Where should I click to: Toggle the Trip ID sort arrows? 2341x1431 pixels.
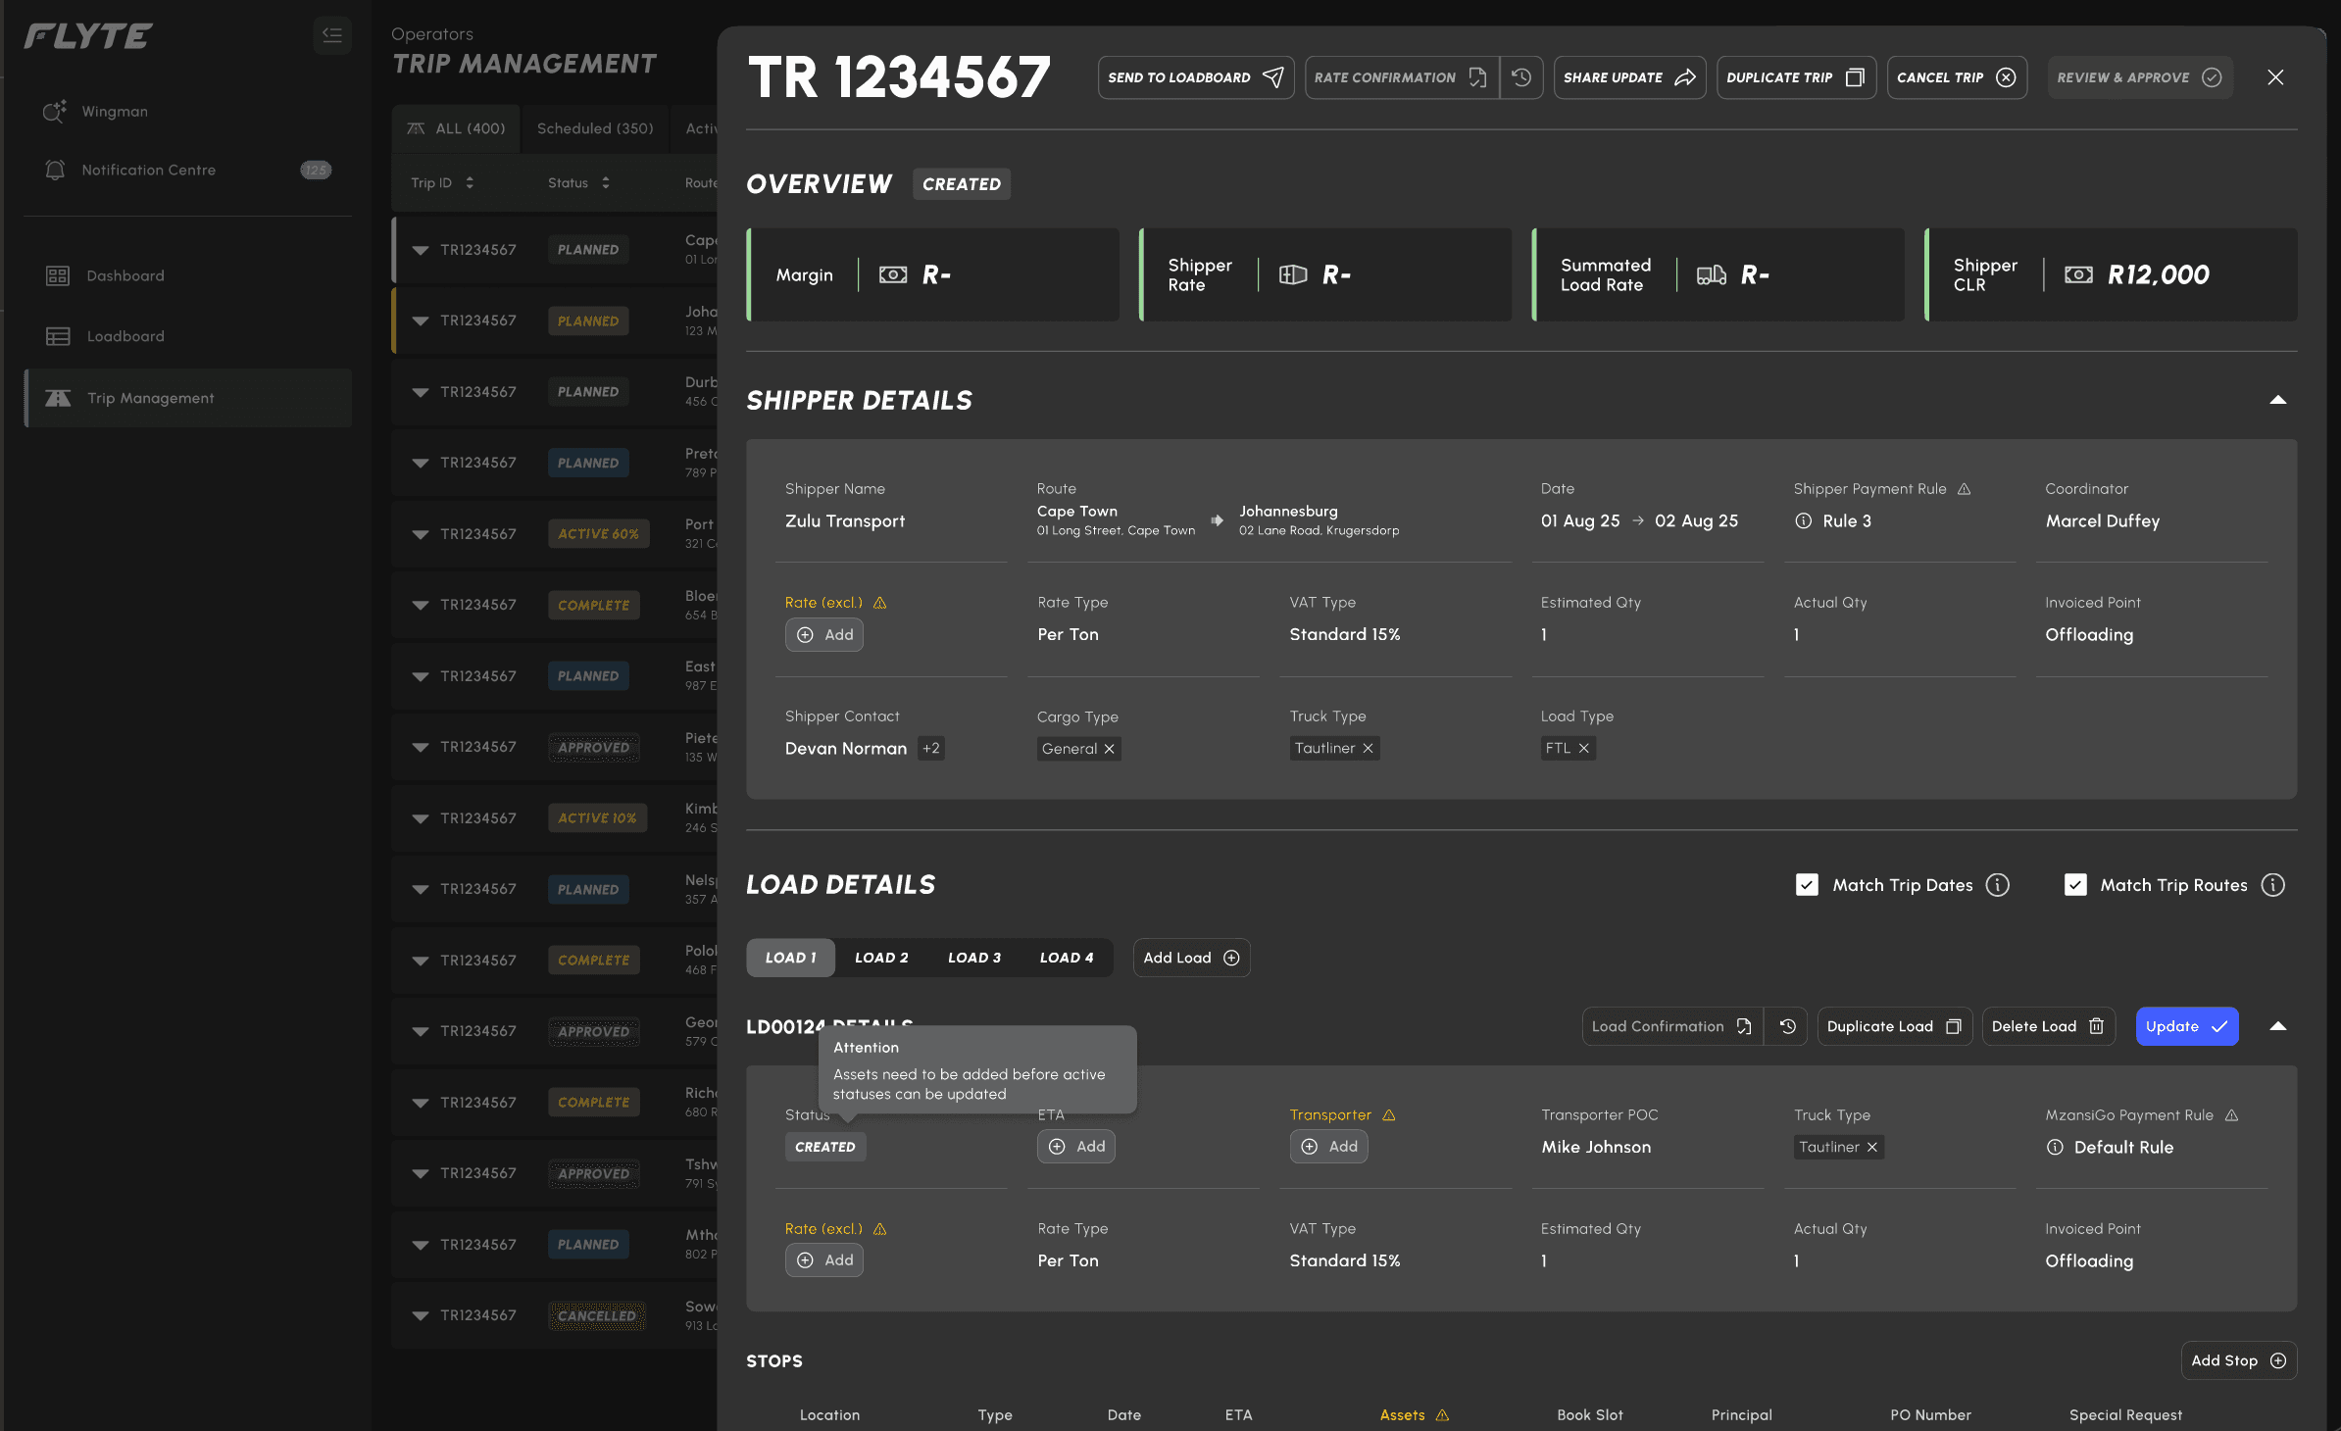[x=469, y=182]
